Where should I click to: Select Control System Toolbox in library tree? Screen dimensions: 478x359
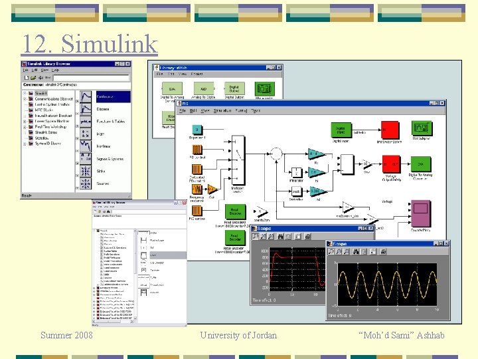click(52, 104)
